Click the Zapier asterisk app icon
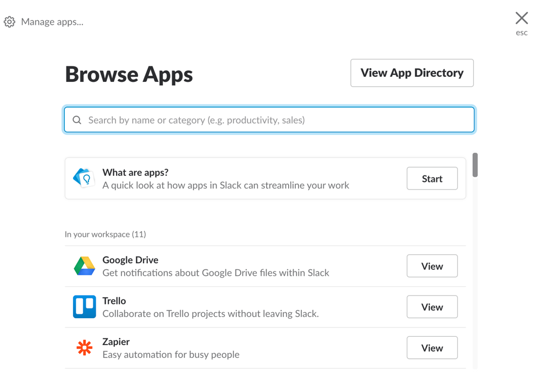Image resolution: width=536 pixels, height=372 pixels. [84, 348]
